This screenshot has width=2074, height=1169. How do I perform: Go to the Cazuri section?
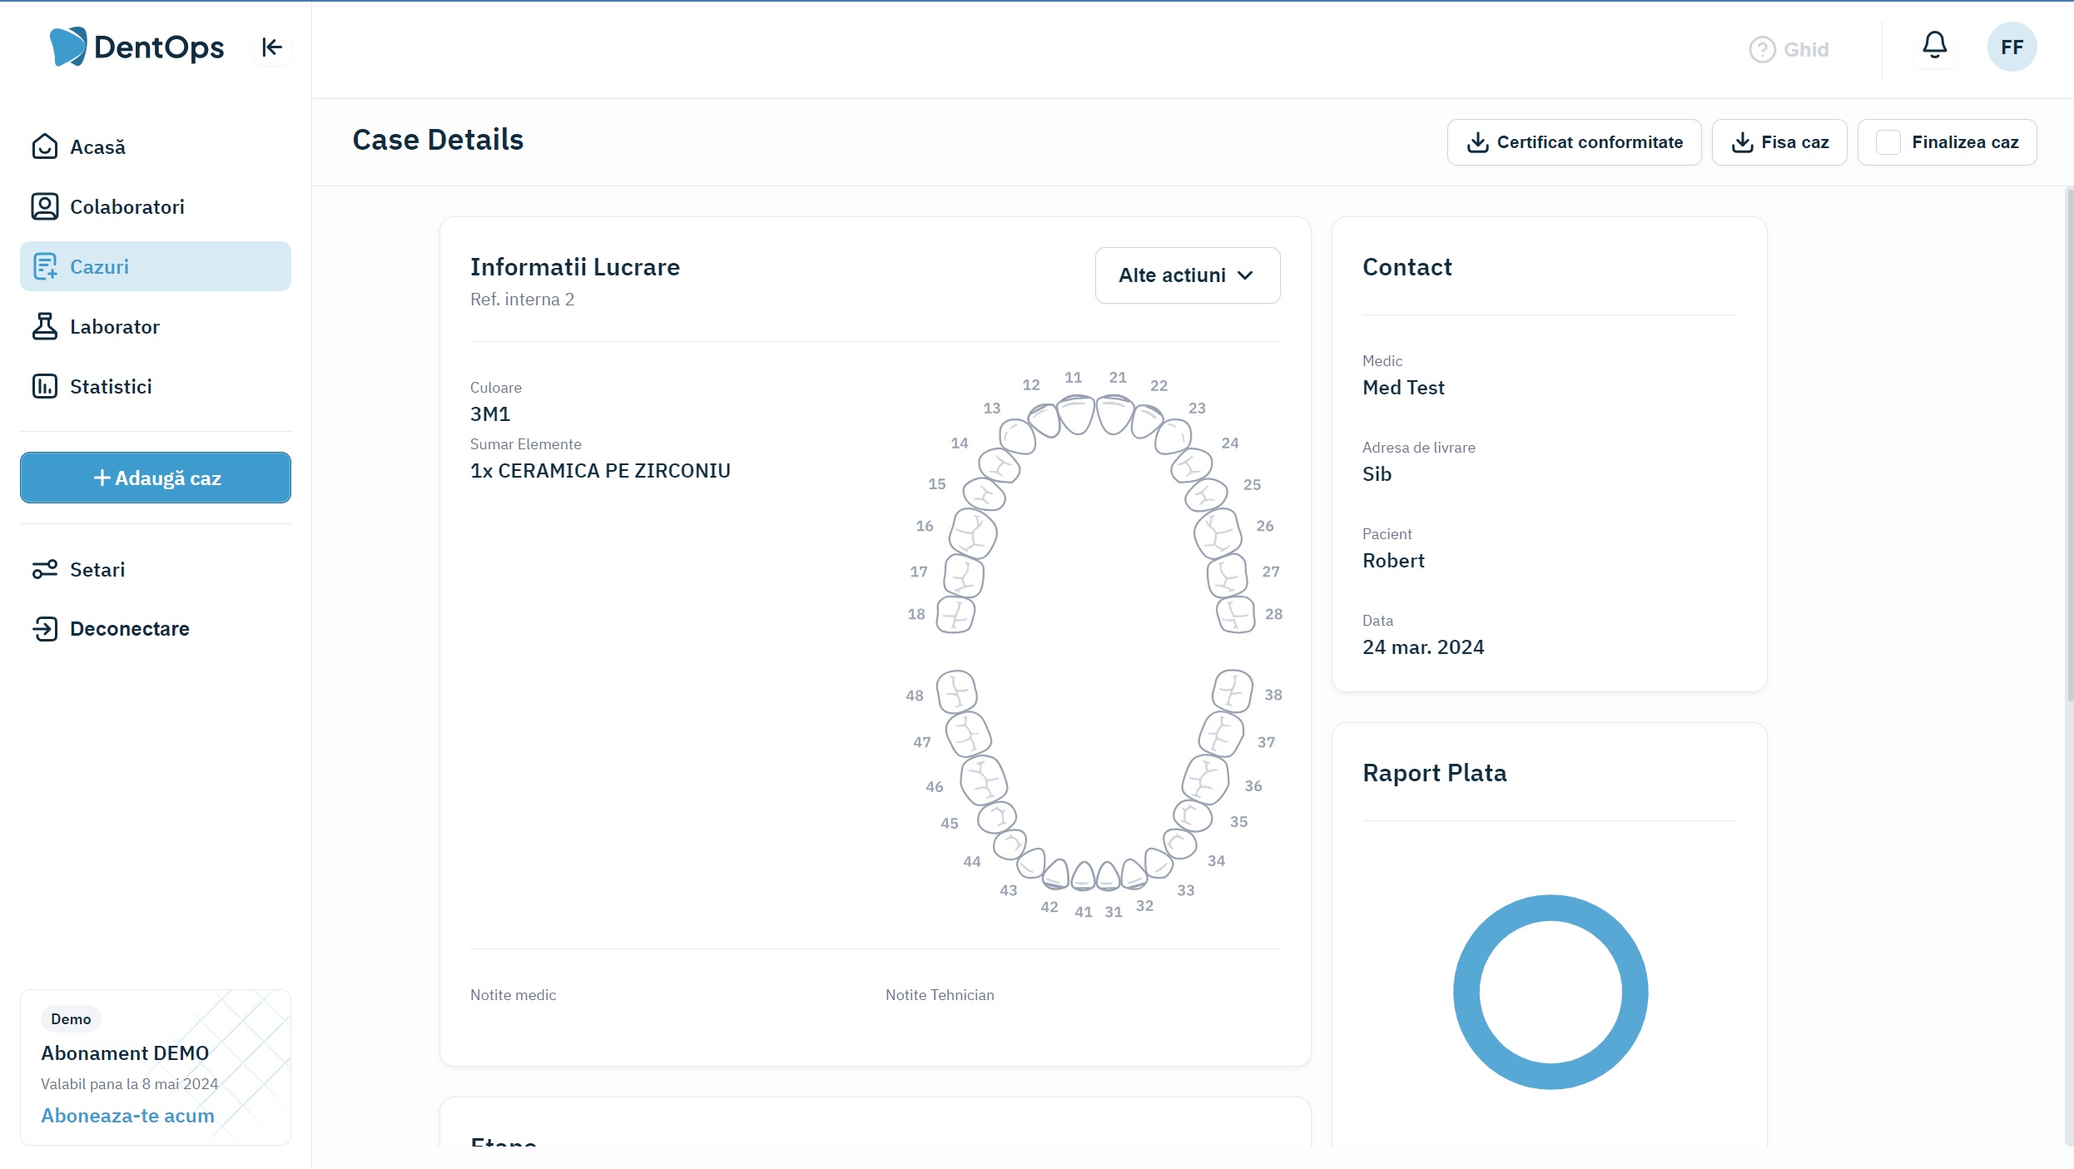coord(99,266)
